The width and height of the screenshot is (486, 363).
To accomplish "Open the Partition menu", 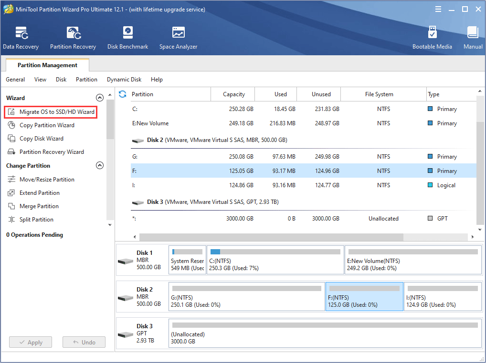I will click(x=86, y=80).
